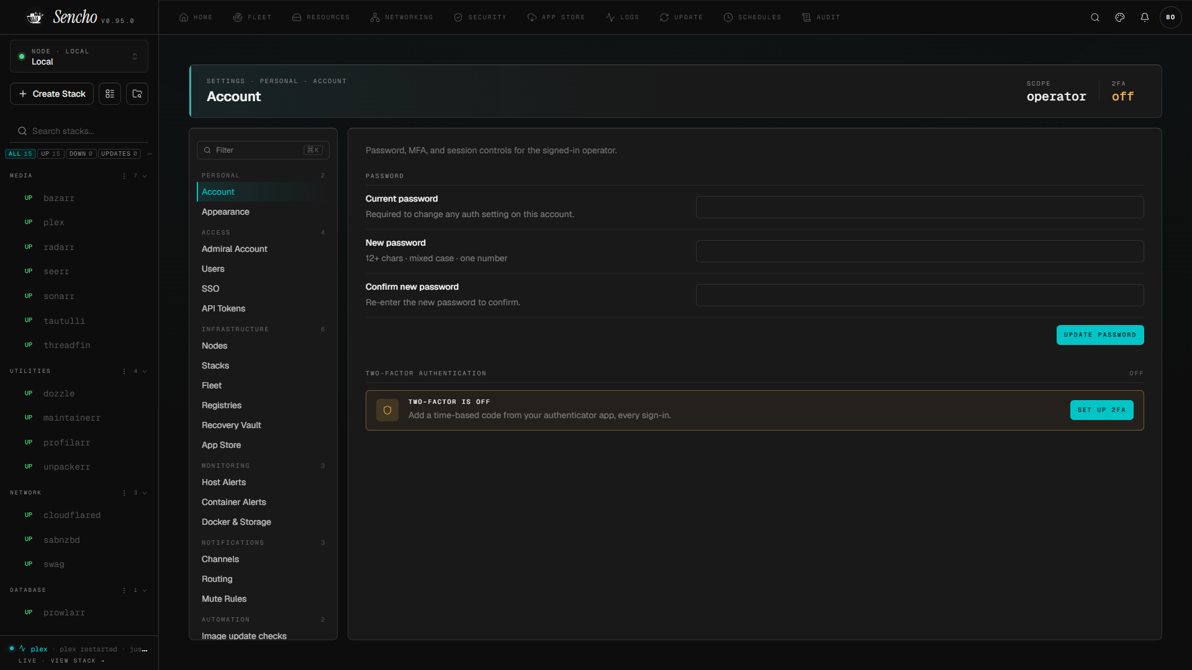Open SSO settings

pyautogui.click(x=263, y=288)
